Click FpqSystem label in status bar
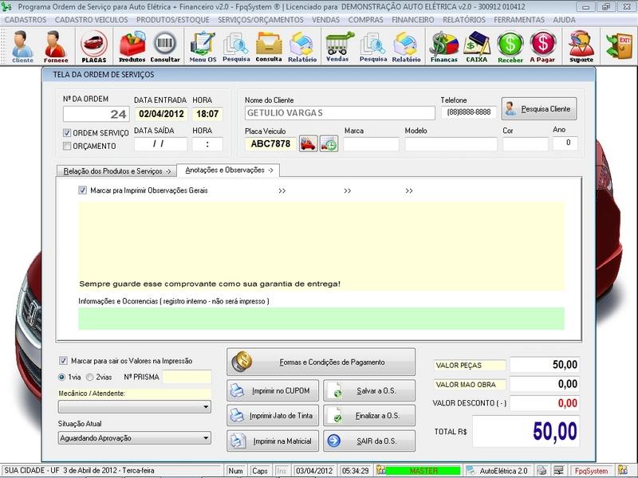This screenshot has width=638, height=478. pyautogui.click(x=591, y=471)
